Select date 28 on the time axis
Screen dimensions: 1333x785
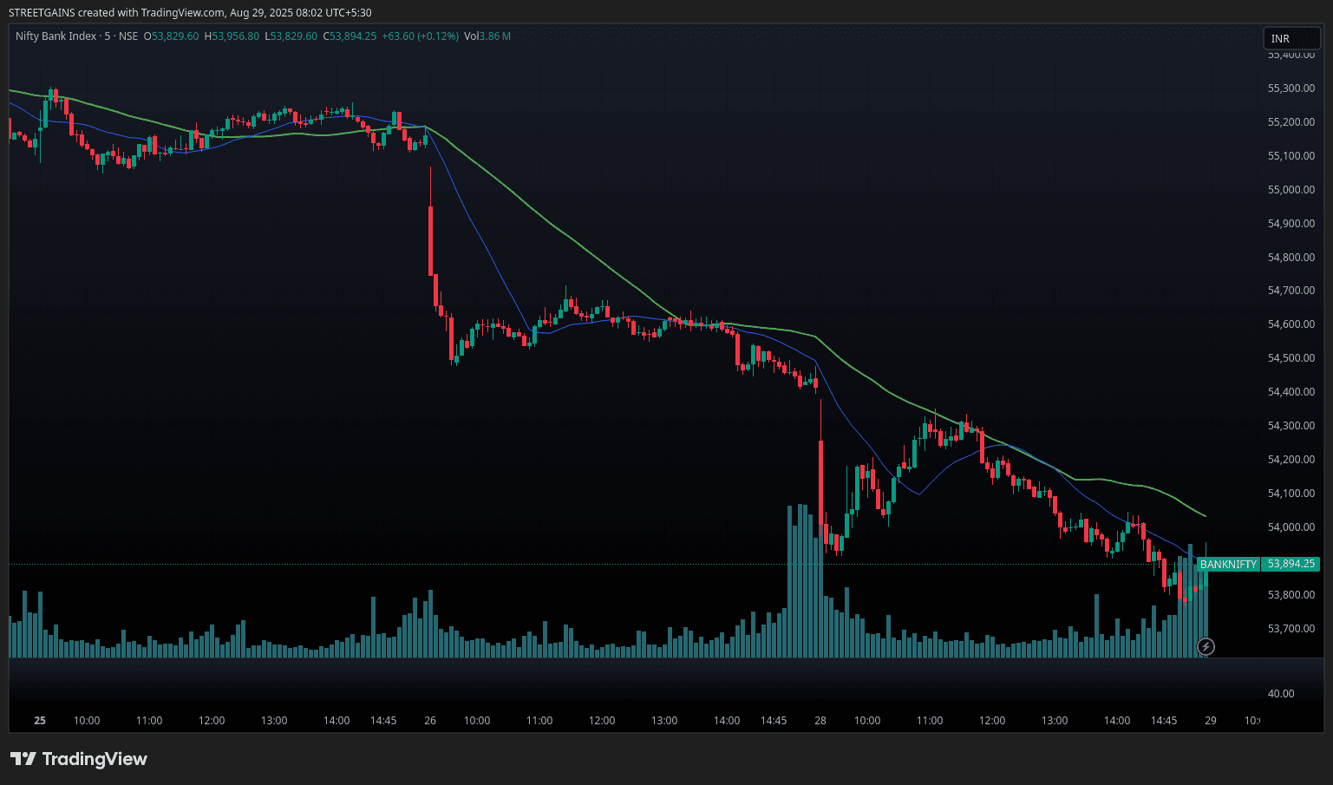820,721
